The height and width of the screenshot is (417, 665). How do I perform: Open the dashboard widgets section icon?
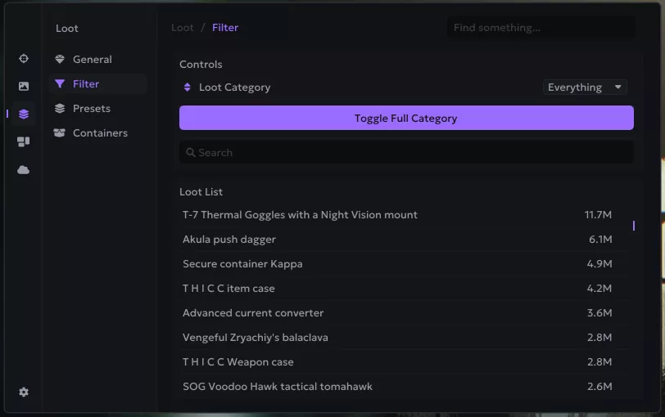pyautogui.click(x=24, y=142)
